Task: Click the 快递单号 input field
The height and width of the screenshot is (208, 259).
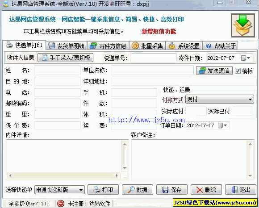Action: (154, 58)
